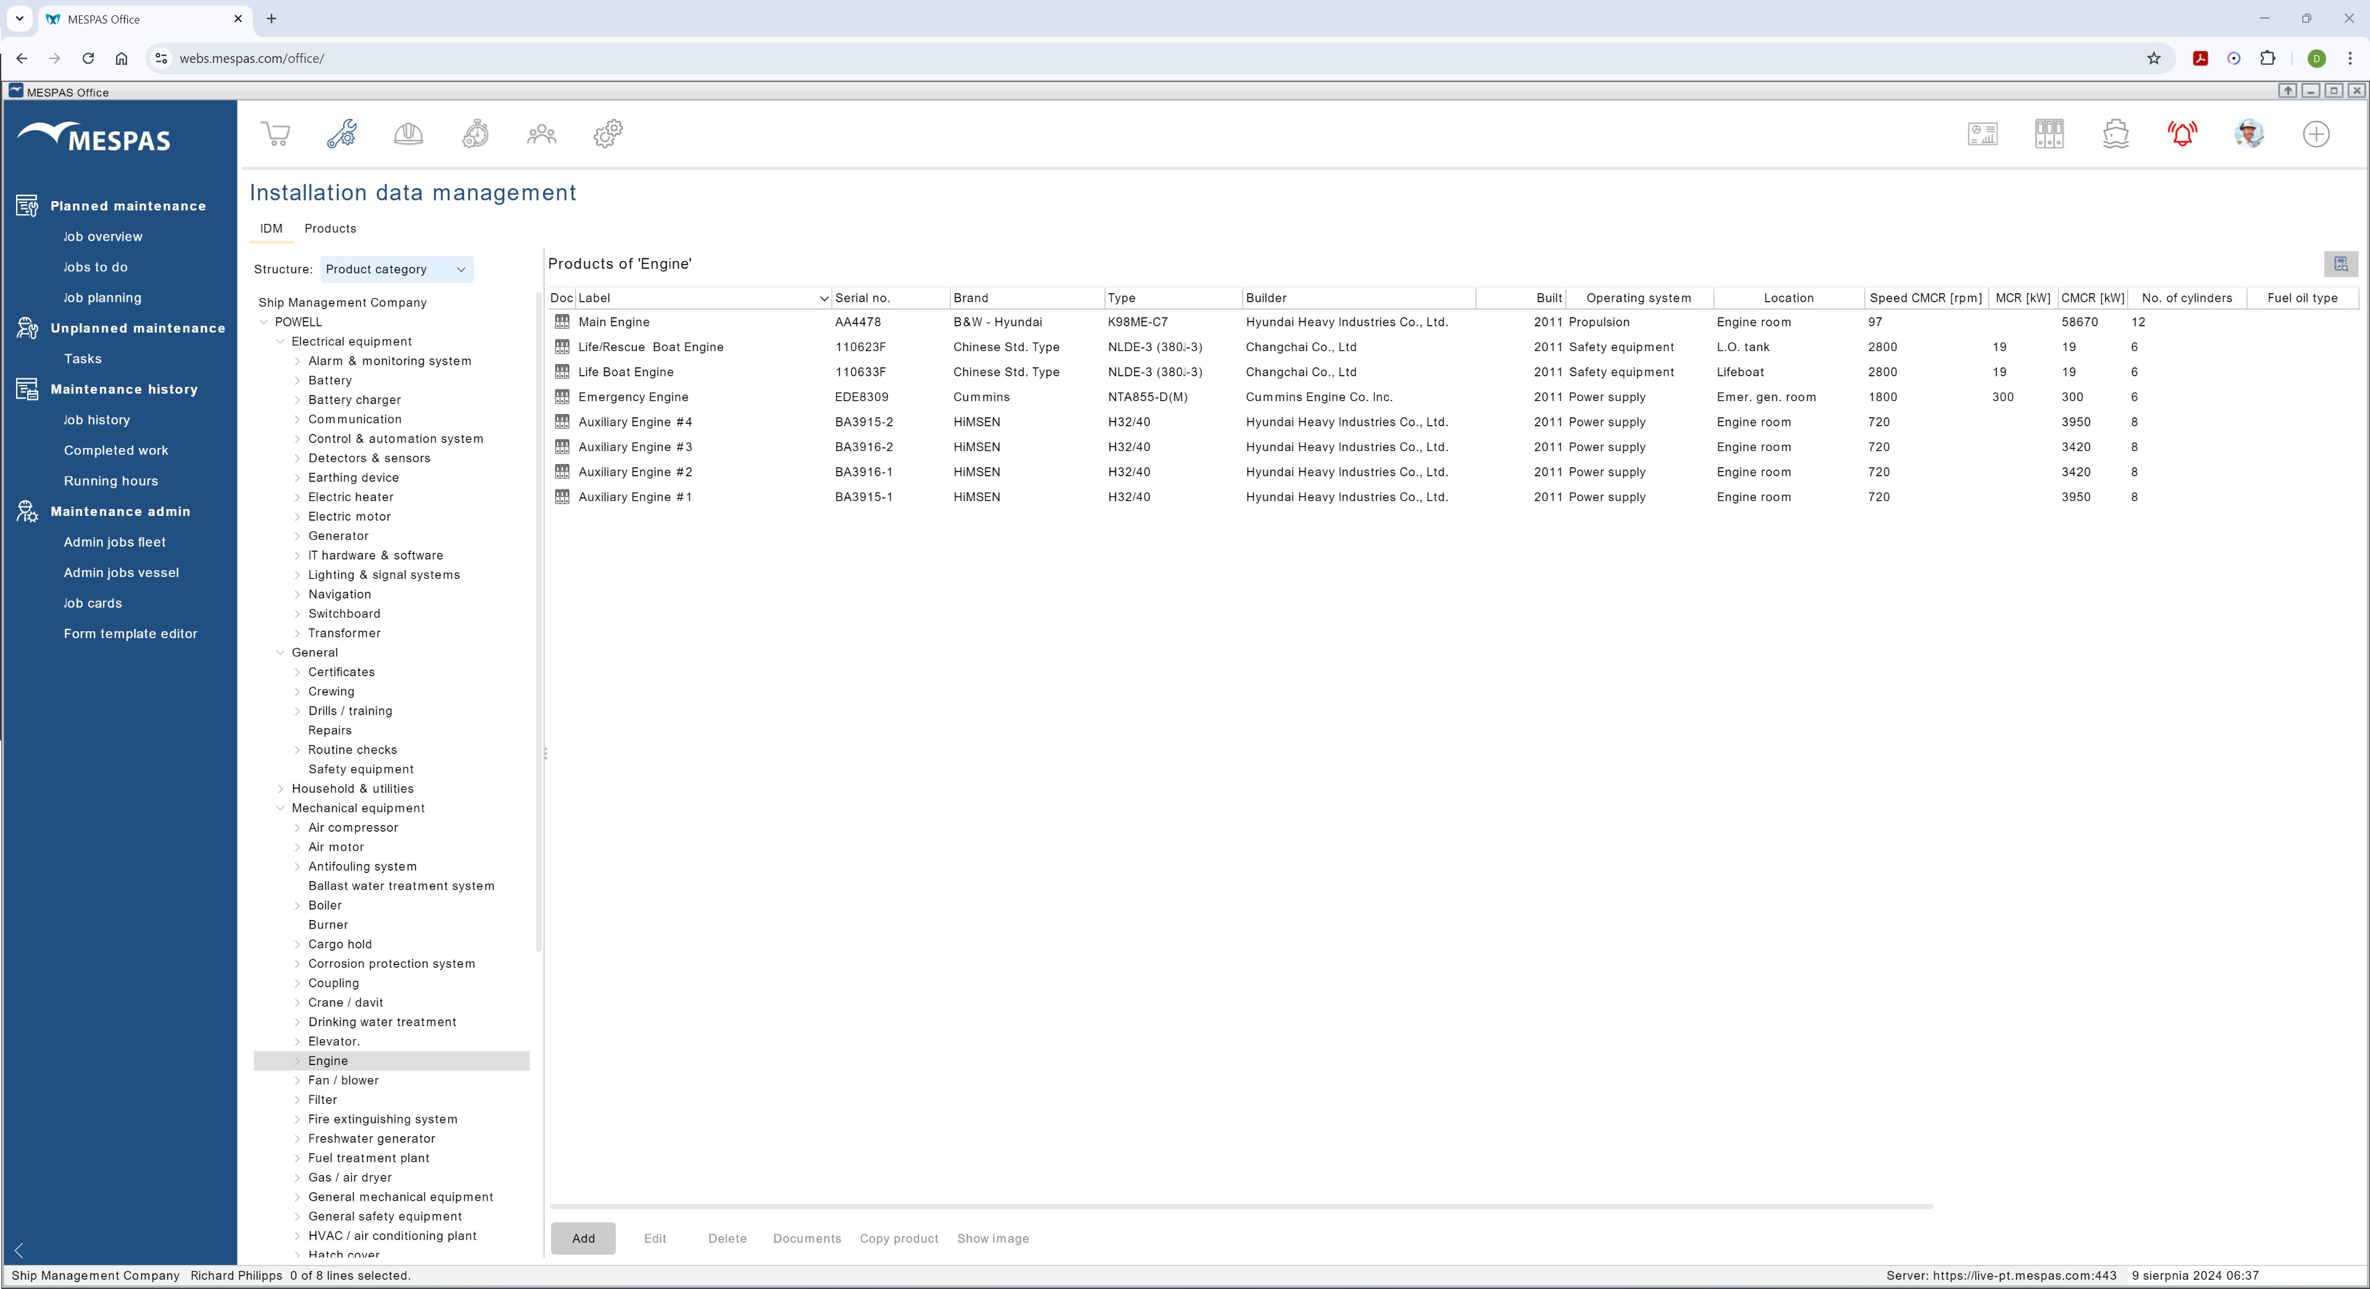The width and height of the screenshot is (2370, 1289).
Task: Click the Documents button
Action: click(x=807, y=1238)
